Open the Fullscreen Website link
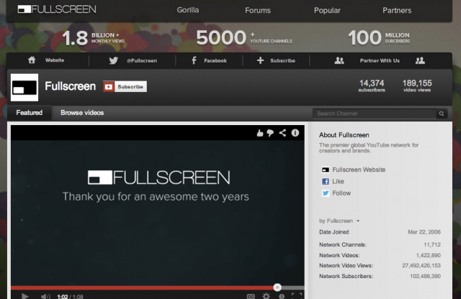This screenshot has height=299, width=461. (358, 170)
